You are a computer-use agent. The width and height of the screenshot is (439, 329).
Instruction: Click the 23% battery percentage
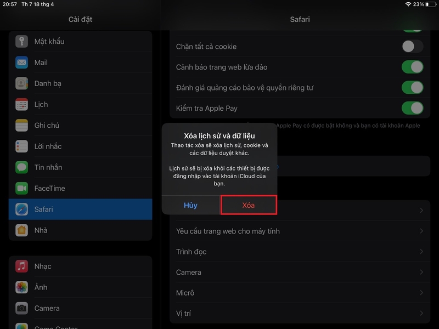point(419,4)
